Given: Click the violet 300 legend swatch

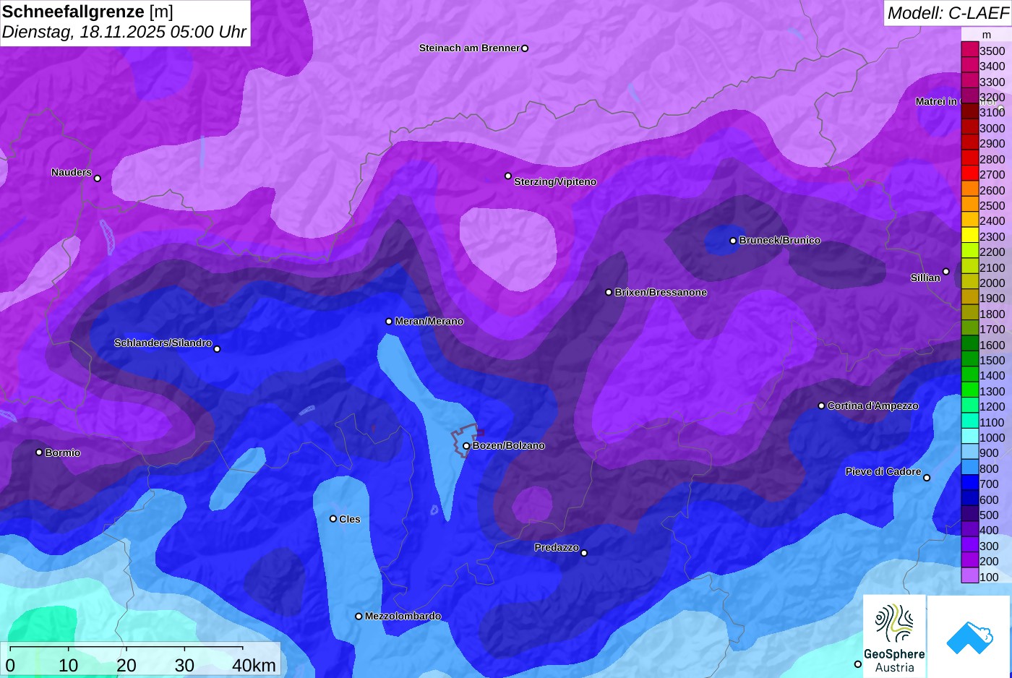Looking at the screenshot, I should click(969, 545).
